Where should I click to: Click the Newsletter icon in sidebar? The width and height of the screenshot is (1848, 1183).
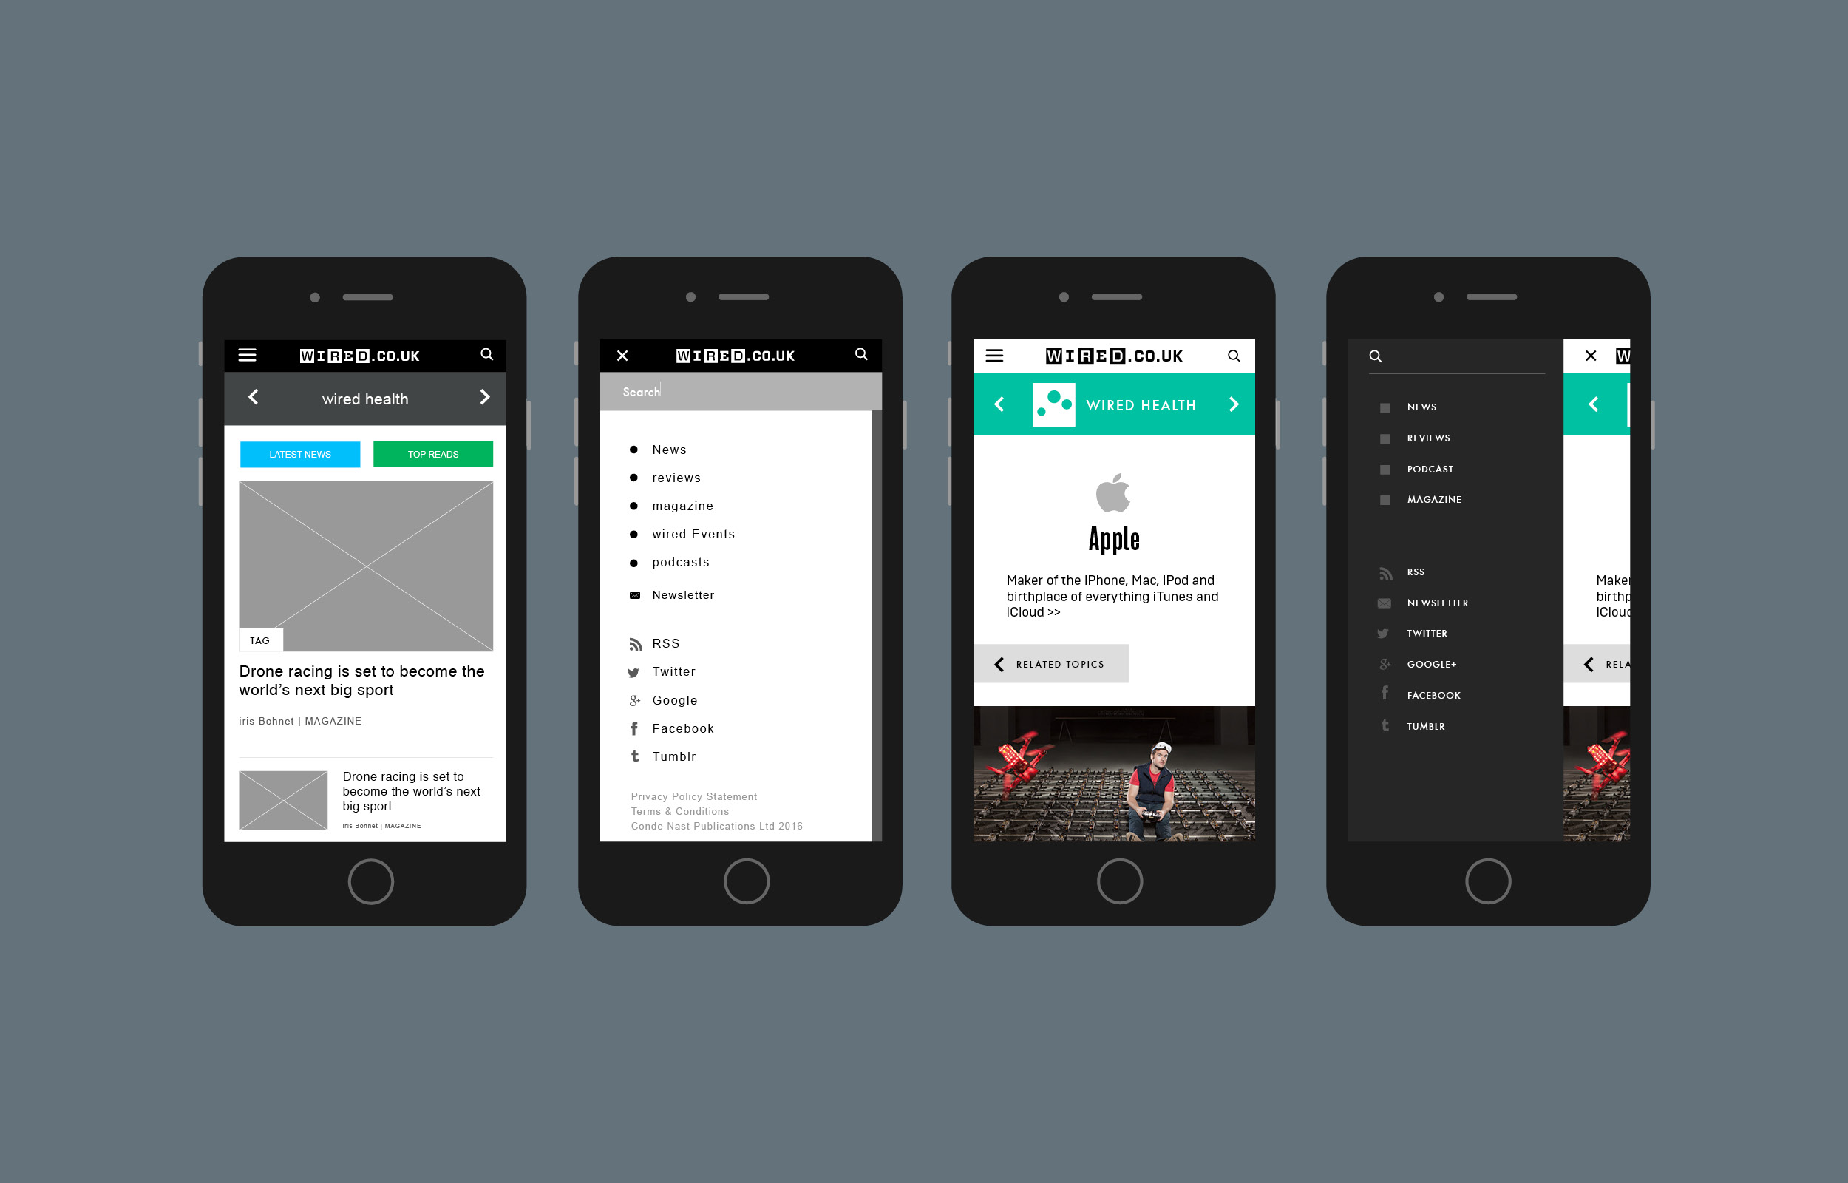pyautogui.click(x=1385, y=603)
